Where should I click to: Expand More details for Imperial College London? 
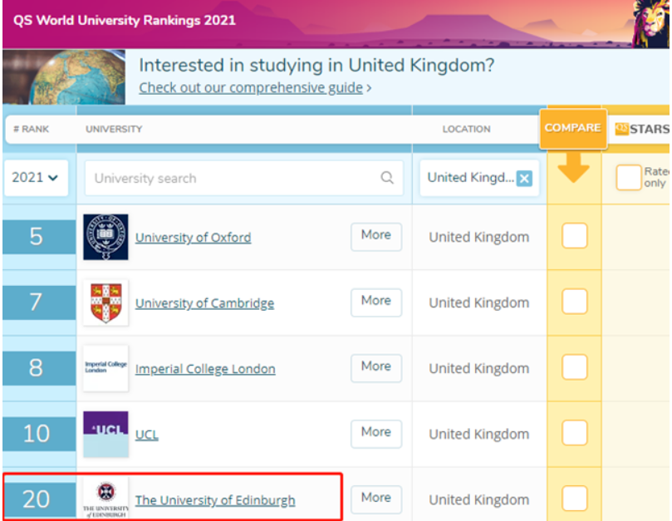(x=375, y=366)
